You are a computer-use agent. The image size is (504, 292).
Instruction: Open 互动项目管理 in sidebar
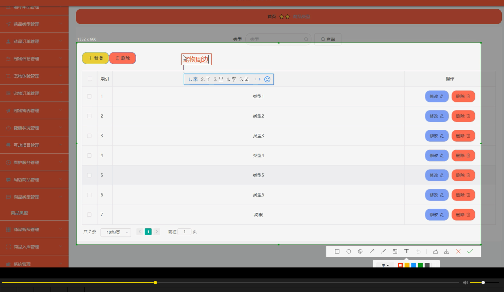click(34, 145)
